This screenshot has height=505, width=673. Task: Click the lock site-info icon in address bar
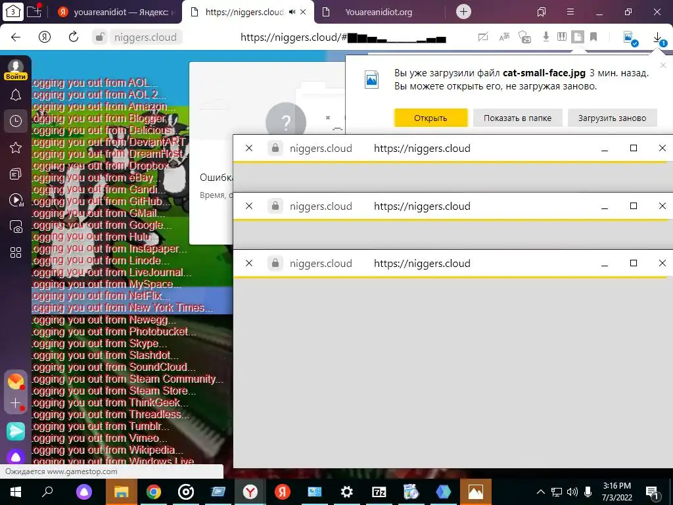[x=100, y=37]
